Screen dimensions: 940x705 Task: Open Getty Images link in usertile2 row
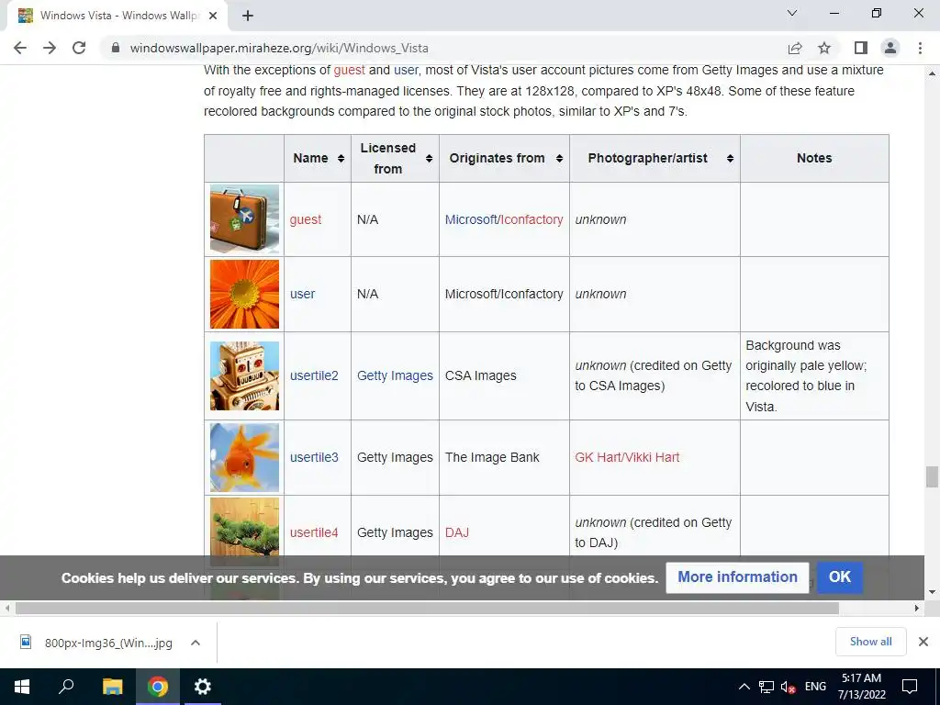(395, 375)
